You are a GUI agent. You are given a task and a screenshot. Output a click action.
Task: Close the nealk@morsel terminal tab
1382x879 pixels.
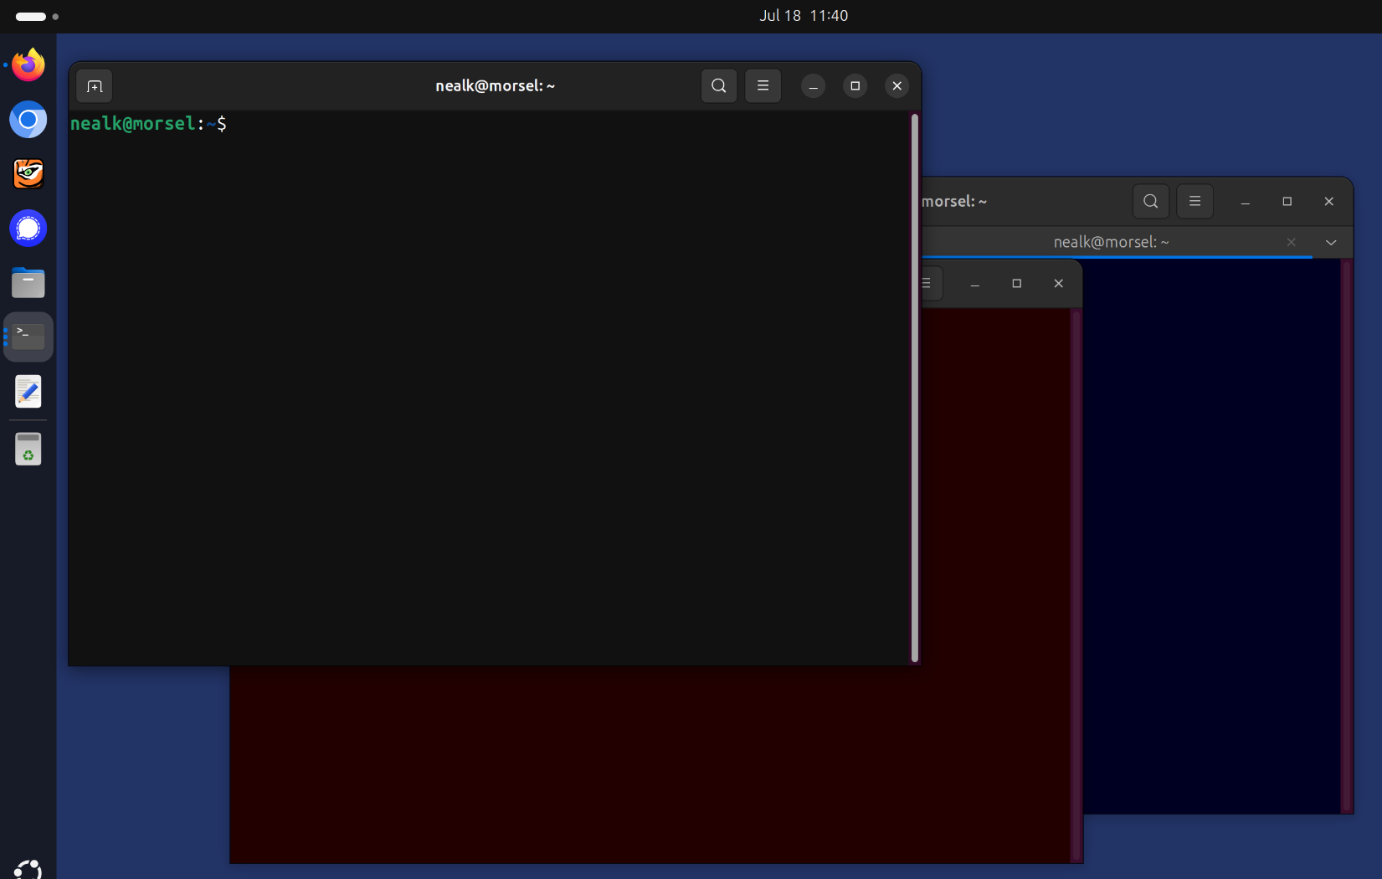pos(1291,242)
